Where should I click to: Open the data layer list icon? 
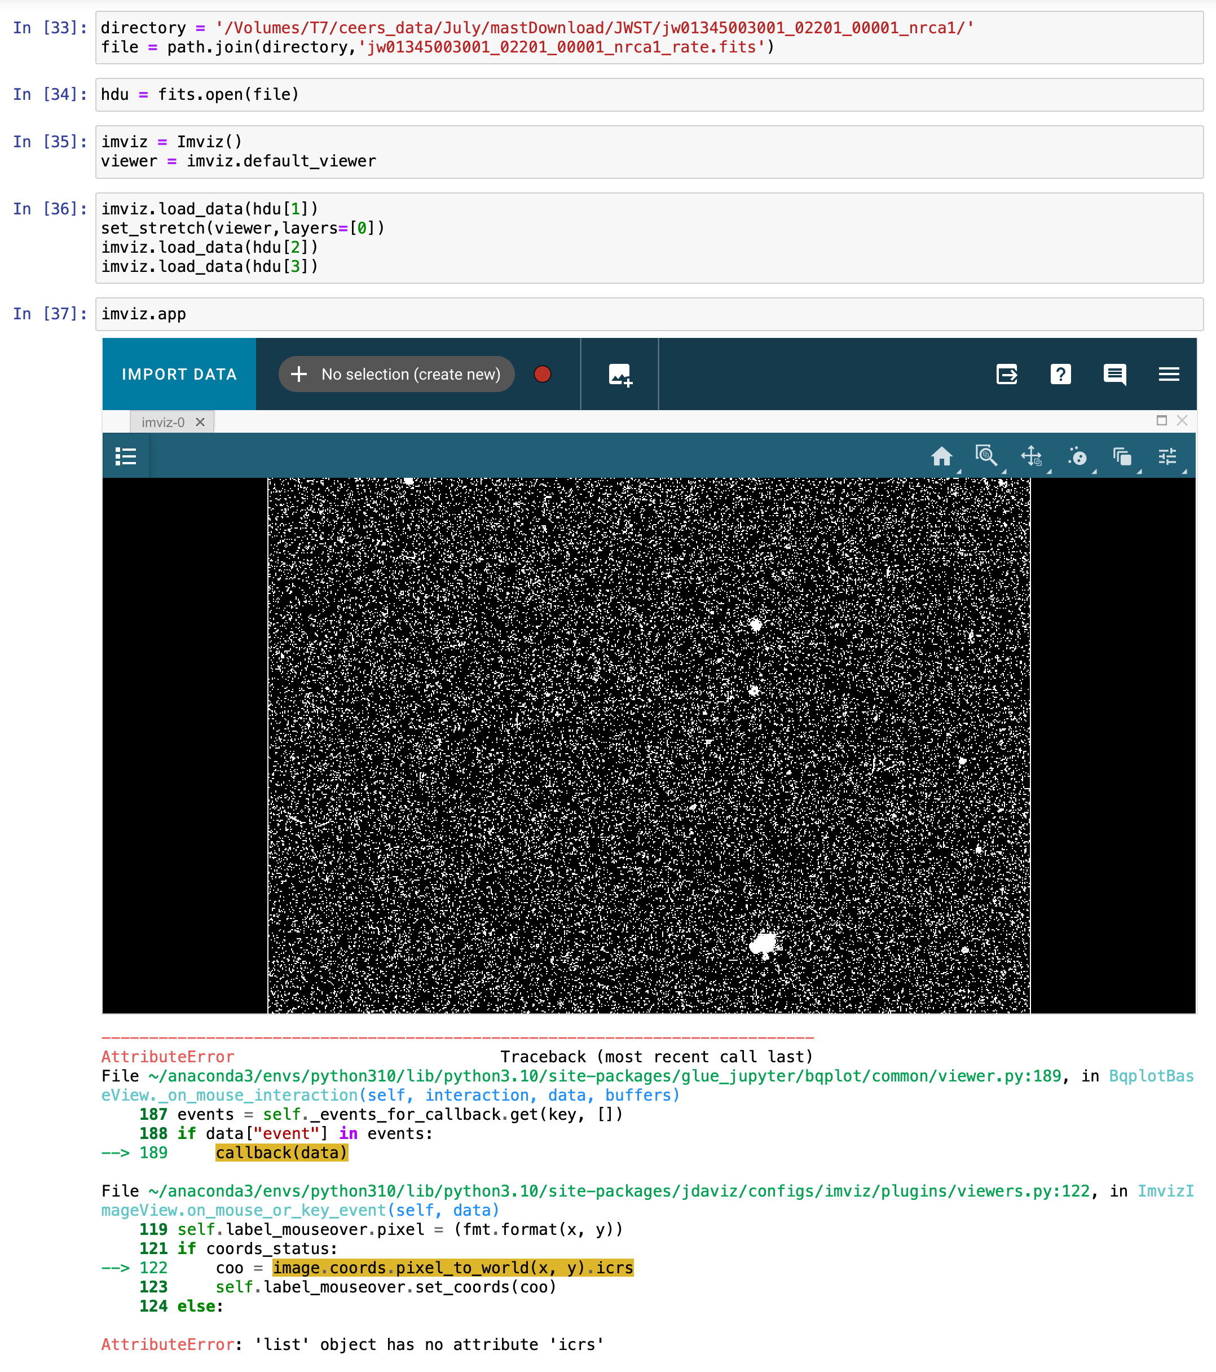126,456
